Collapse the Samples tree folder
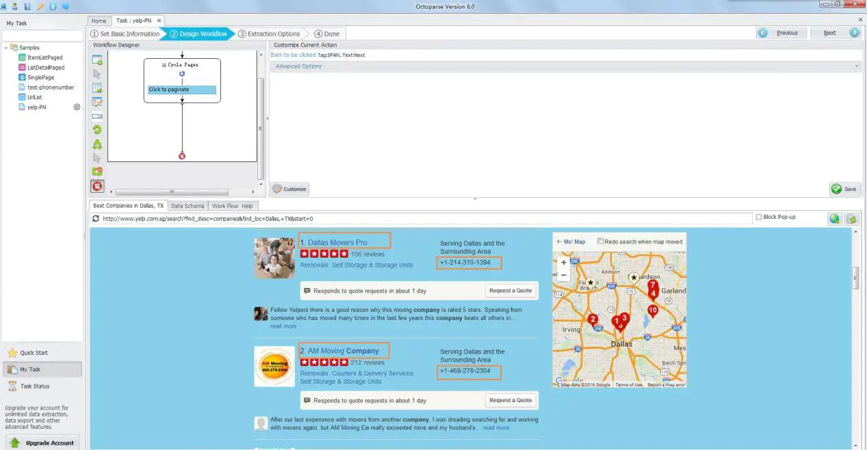867x450 pixels. pos(5,48)
